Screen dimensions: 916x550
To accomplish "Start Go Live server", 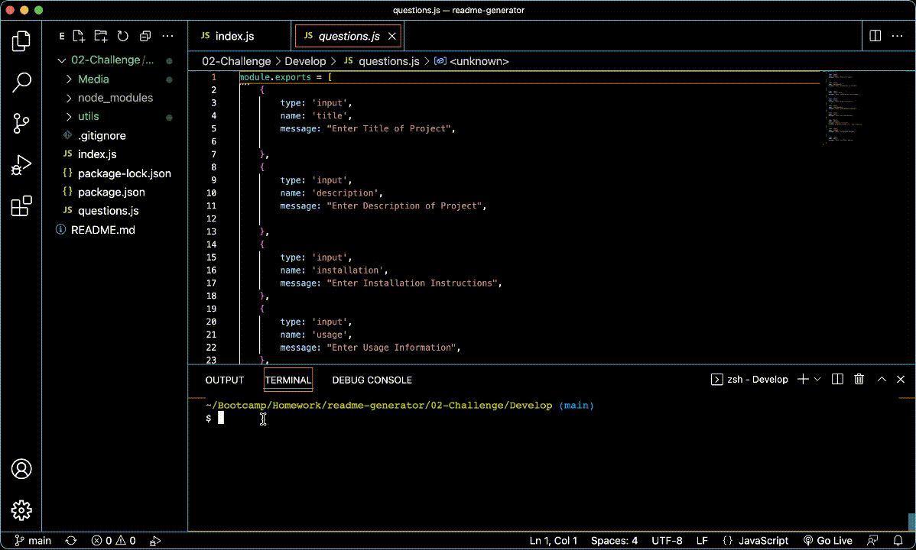I will pos(827,541).
